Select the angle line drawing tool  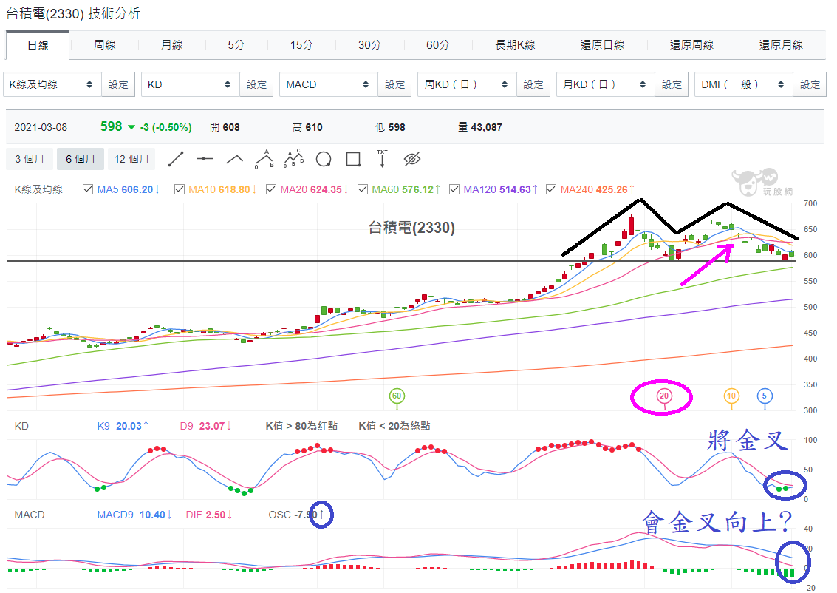(x=234, y=159)
